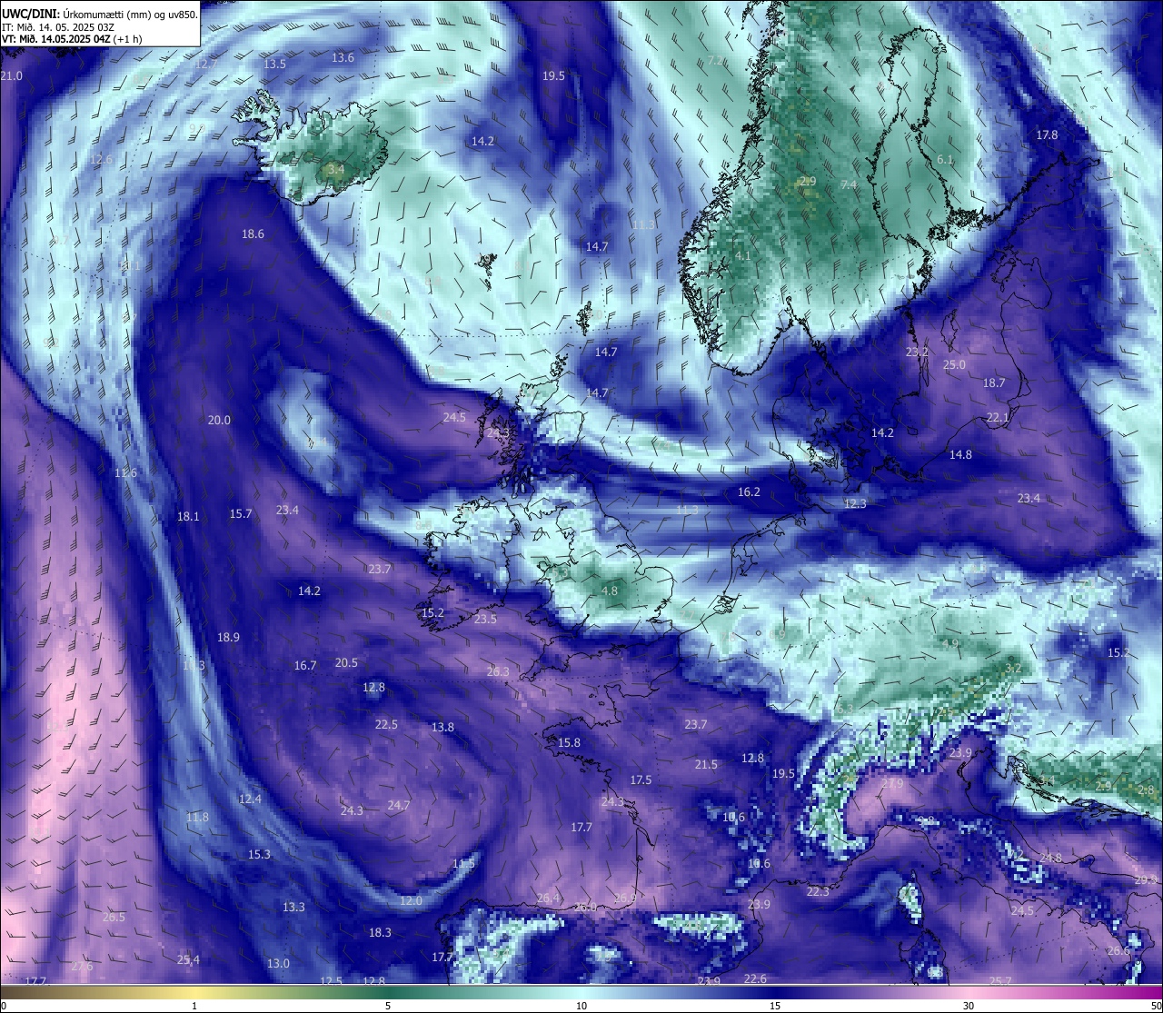Click the 18.7 value east of the Baltic
This screenshot has height=1013, width=1163.
click(x=994, y=383)
